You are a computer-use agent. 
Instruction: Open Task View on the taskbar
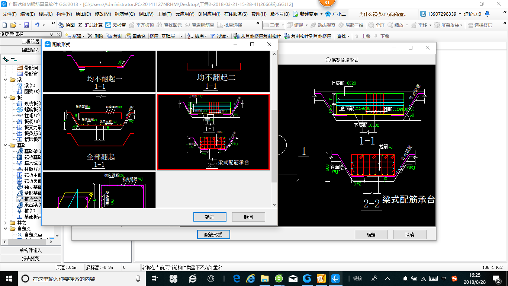155,278
